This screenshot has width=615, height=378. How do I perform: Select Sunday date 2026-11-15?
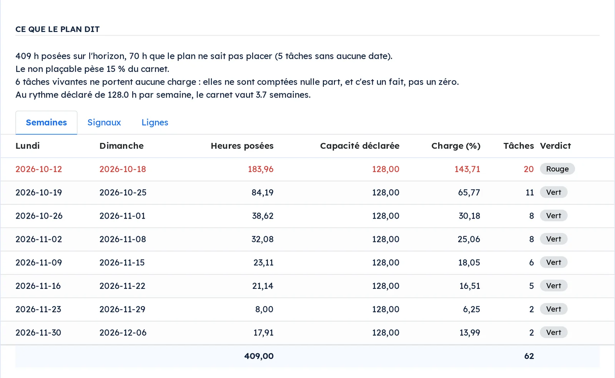122,263
